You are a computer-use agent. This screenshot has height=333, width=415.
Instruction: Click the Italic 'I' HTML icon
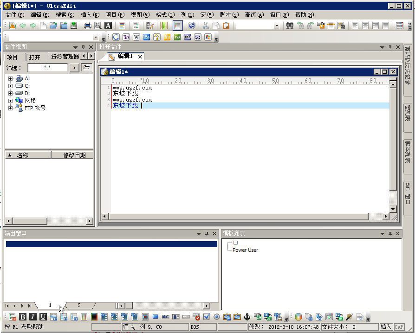click(33, 317)
